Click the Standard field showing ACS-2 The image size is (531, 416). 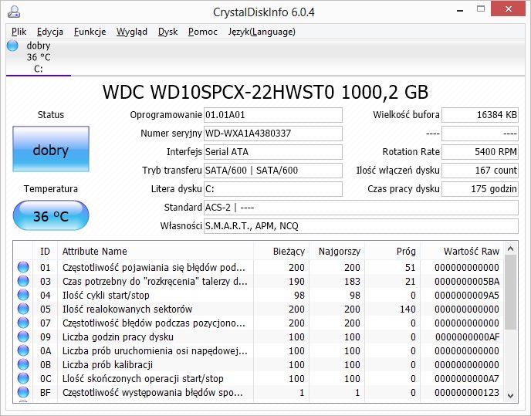pyautogui.click(x=361, y=208)
